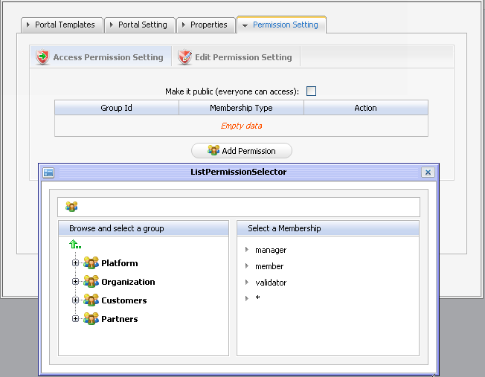Click the Platform group icon
This screenshot has height=377, width=485.
91,263
